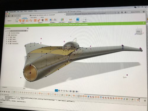Choose the Construct plane icon

point(62,20)
